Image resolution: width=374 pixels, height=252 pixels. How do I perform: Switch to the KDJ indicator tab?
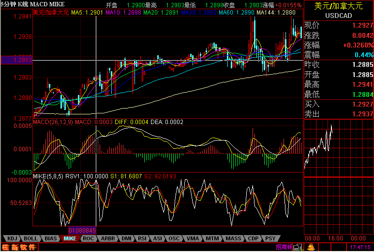[x=12, y=238]
